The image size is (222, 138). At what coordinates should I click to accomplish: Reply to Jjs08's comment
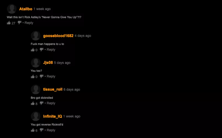pos(51,76)
